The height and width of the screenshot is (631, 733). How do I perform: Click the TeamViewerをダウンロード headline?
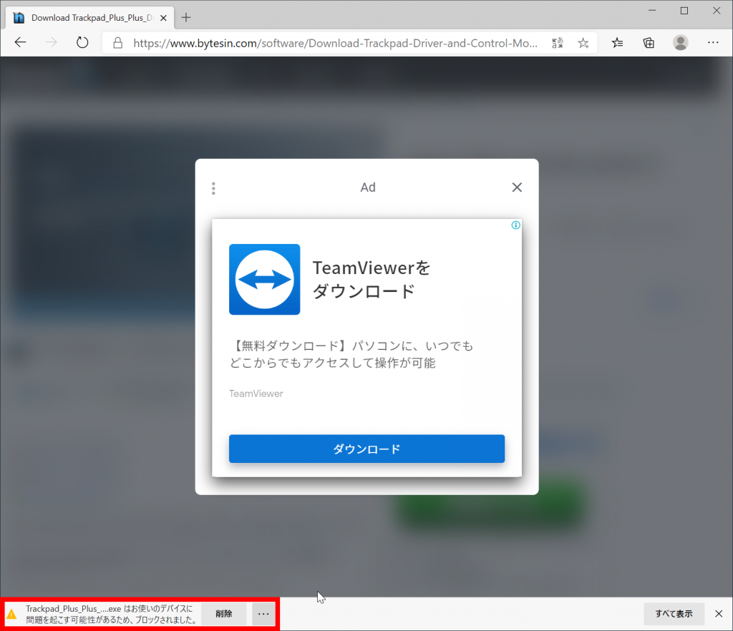(x=372, y=279)
